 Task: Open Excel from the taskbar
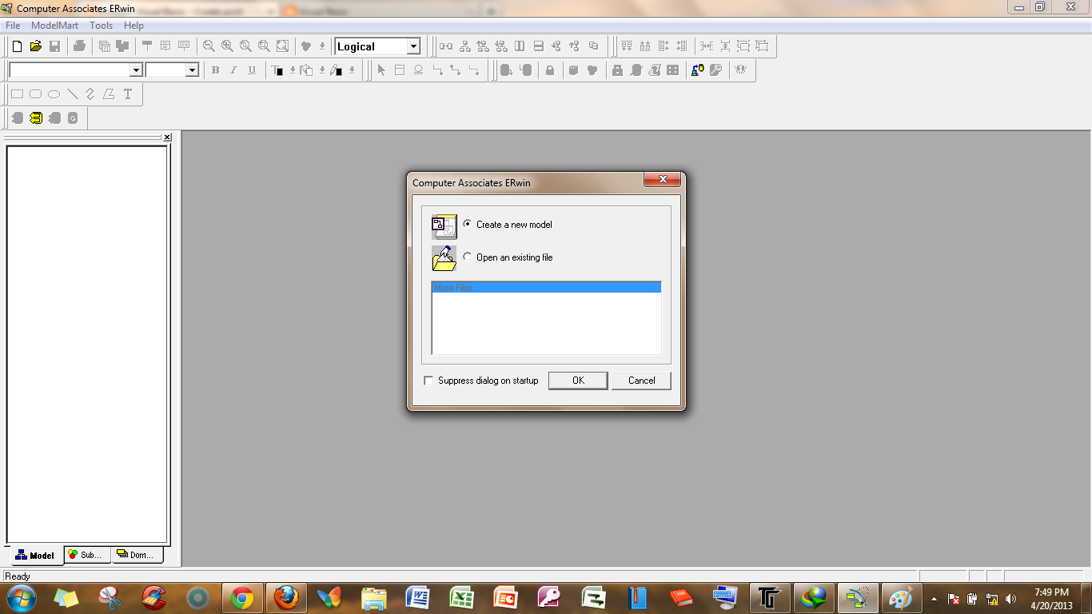[461, 598]
